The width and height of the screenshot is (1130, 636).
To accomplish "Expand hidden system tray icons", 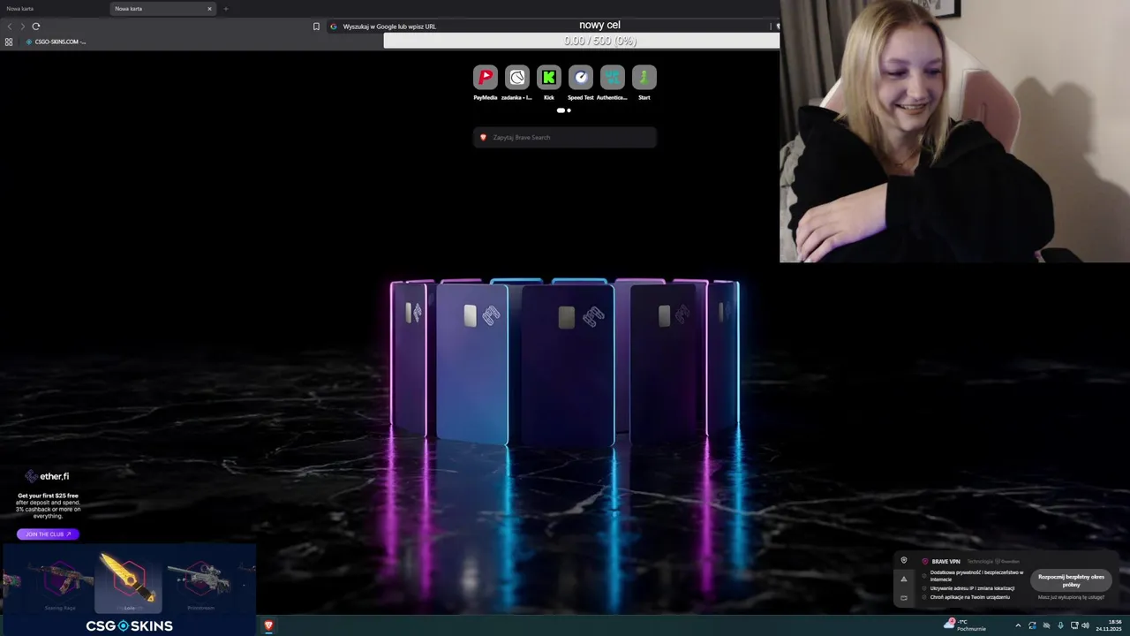I will coord(1017,625).
